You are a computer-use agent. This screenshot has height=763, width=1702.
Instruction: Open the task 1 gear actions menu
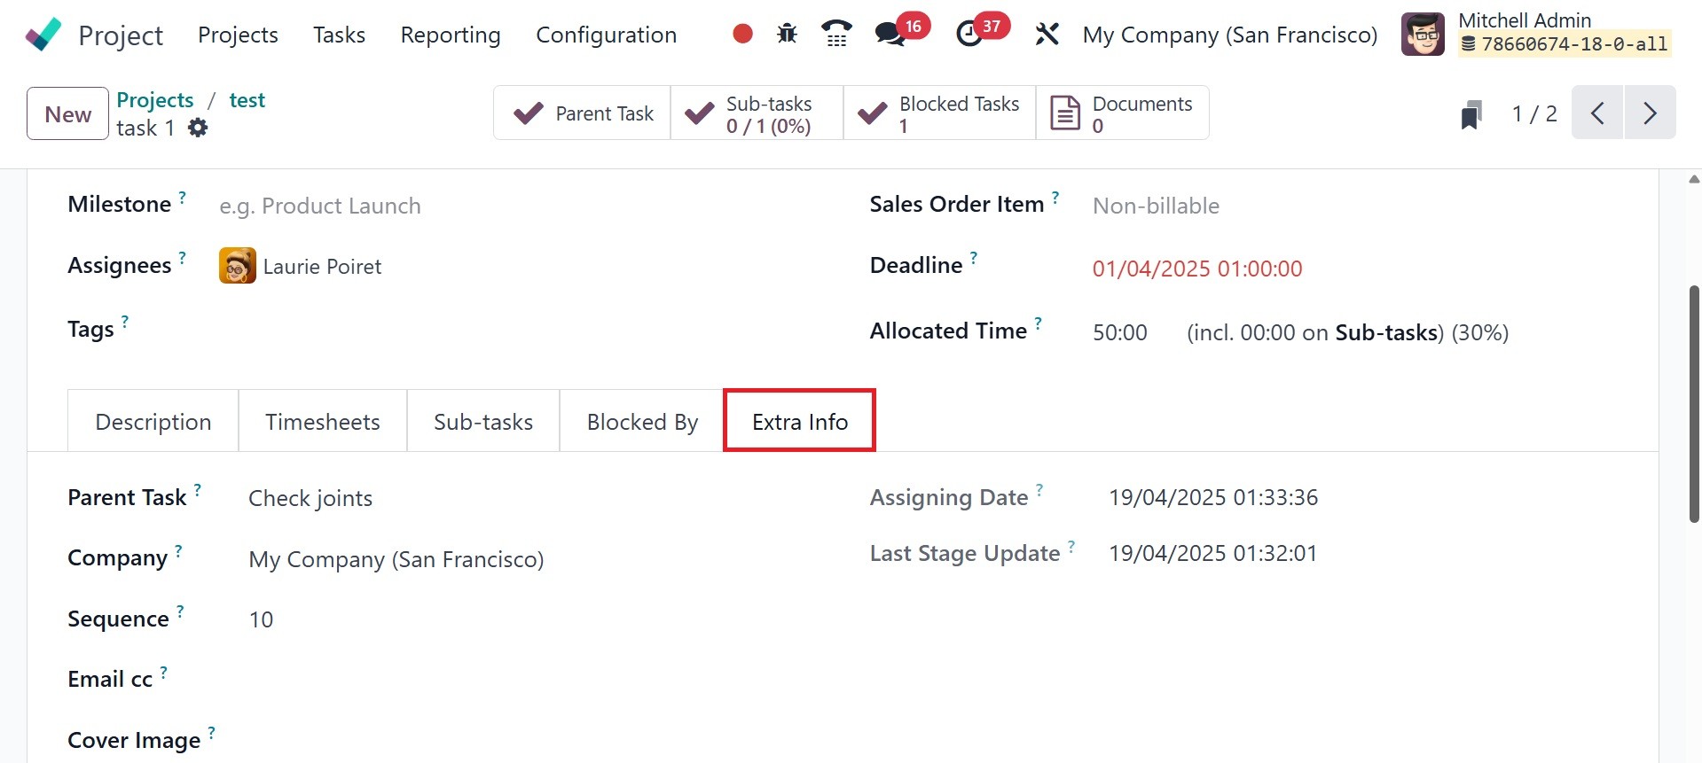click(x=198, y=128)
